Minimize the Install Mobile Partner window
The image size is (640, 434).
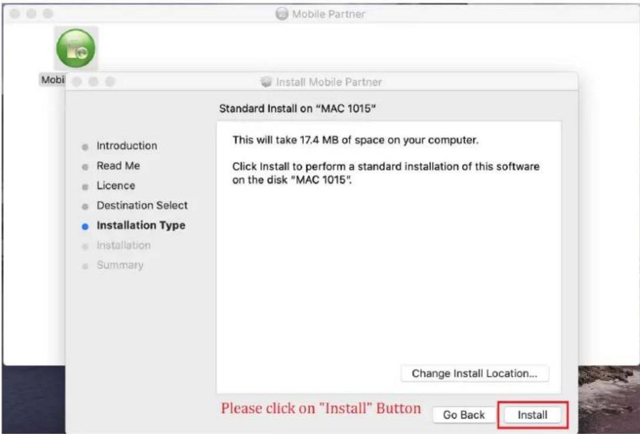[94, 82]
